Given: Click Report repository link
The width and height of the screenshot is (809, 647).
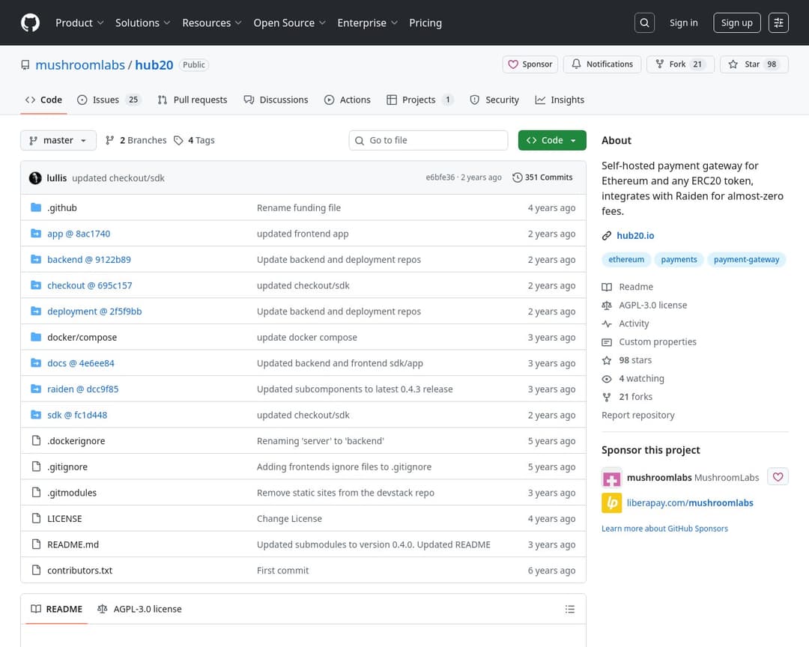Looking at the screenshot, I should pyautogui.click(x=637, y=416).
